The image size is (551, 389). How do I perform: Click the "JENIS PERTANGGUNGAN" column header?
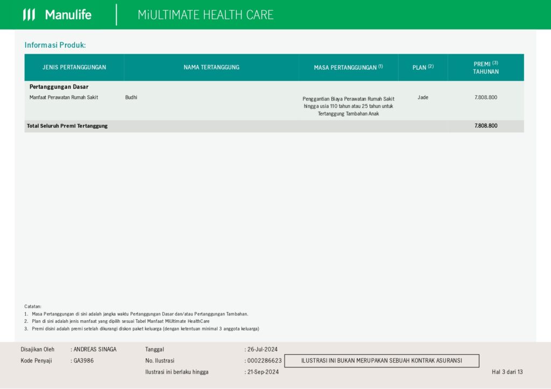[74, 67]
